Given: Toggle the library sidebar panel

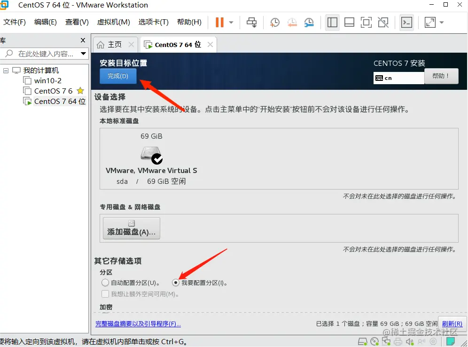Looking at the screenshot, I should (332, 22).
